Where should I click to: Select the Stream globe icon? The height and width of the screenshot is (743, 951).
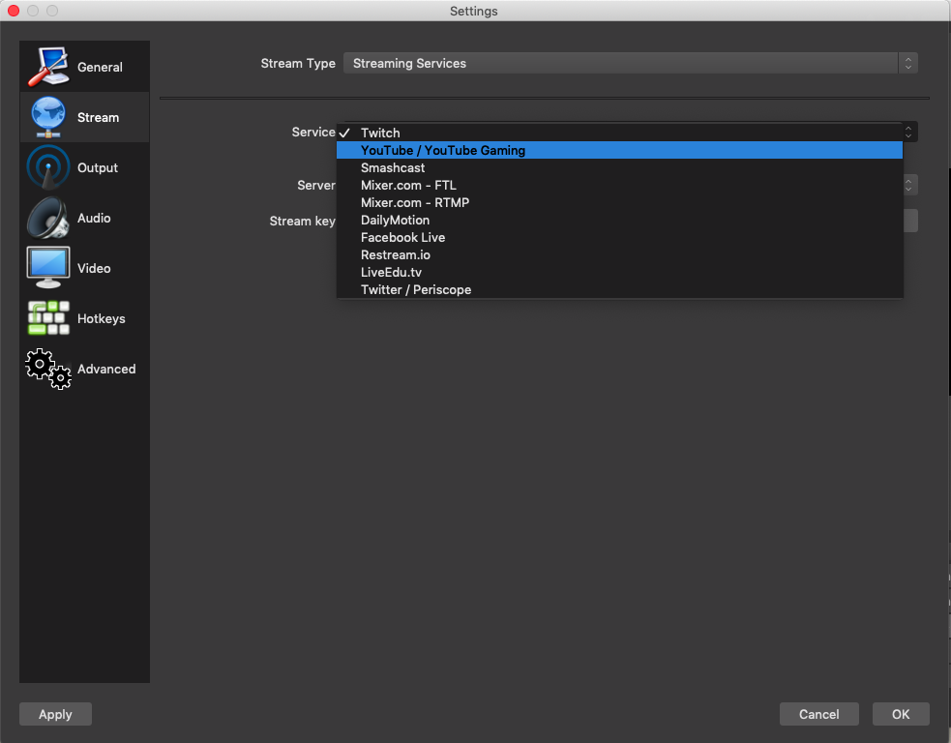pos(48,117)
